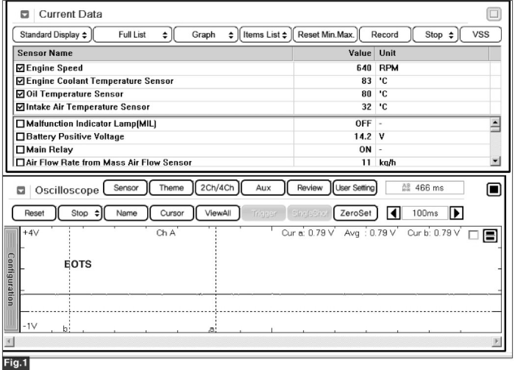Click the VSS button
The height and width of the screenshot is (370, 515).
pos(481,34)
